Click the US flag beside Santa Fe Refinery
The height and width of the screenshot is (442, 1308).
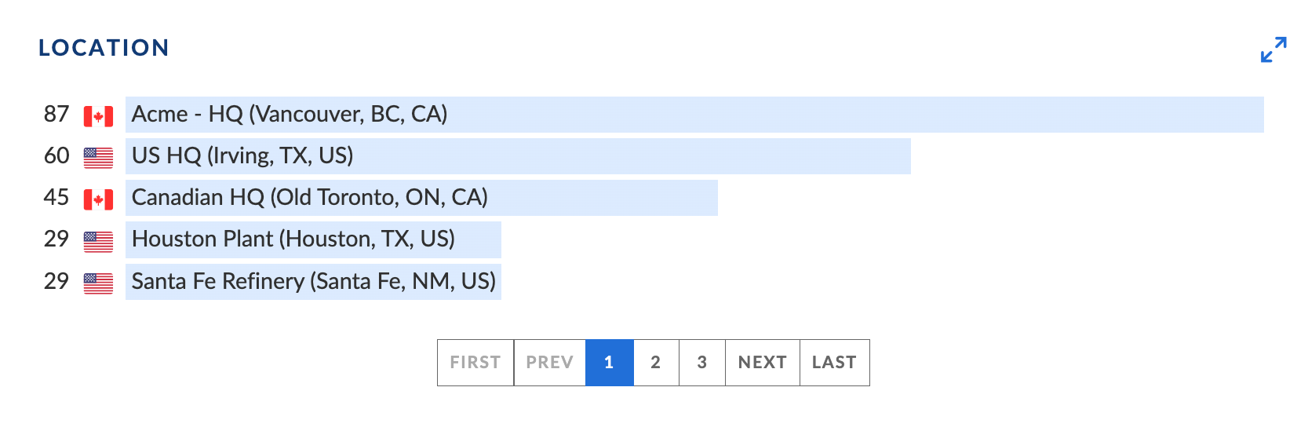pyautogui.click(x=98, y=283)
